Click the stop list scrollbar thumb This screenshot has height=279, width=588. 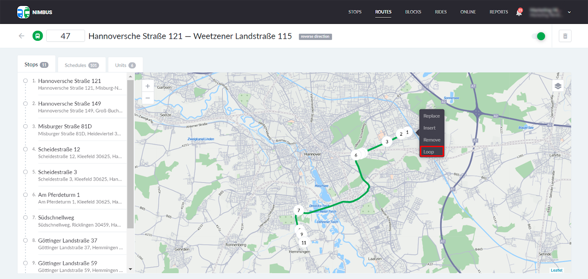[x=130, y=154]
